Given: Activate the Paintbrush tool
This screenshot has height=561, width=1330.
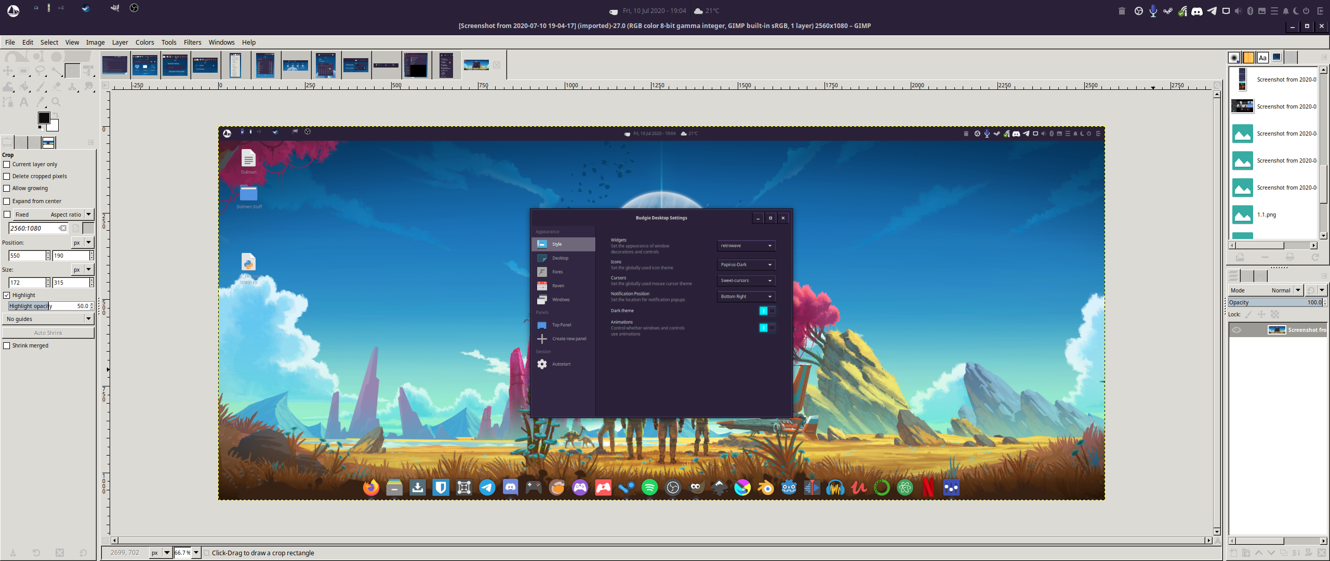Looking at the screenshot, I should tap(41, 86).
